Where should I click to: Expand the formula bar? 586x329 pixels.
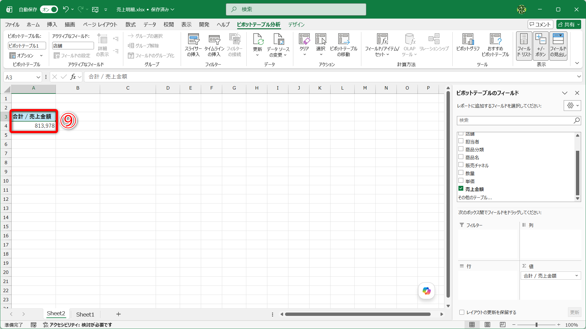tap(579, 76)
